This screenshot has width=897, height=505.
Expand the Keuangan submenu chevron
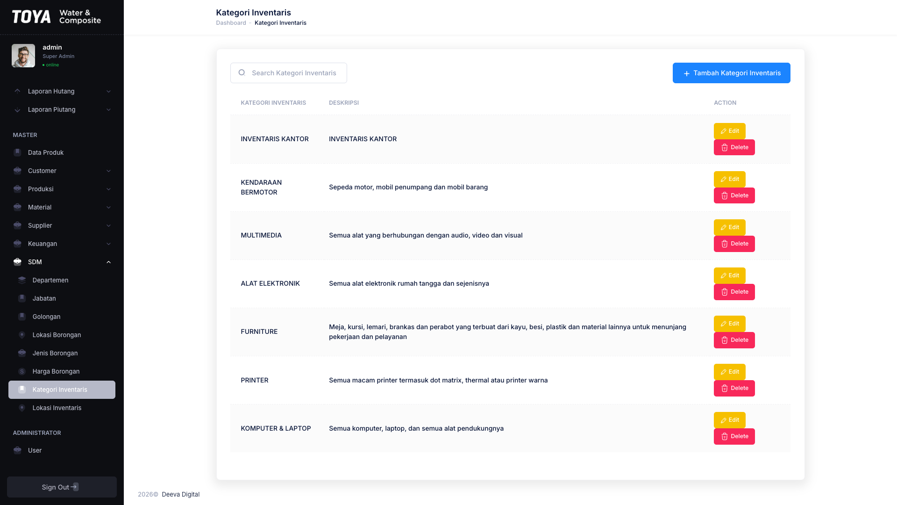109,244
